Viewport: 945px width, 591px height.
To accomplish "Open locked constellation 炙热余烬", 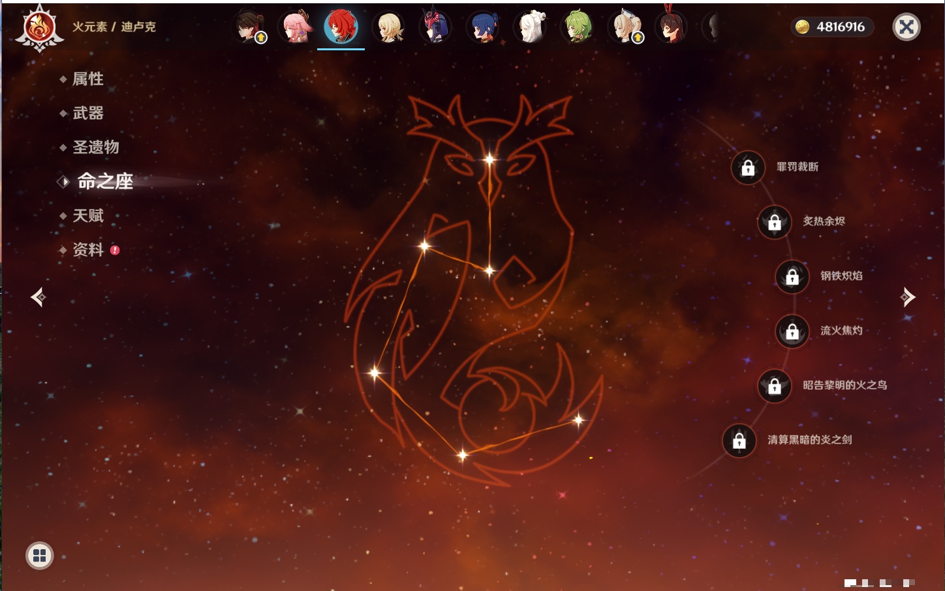I will [775, 222].
